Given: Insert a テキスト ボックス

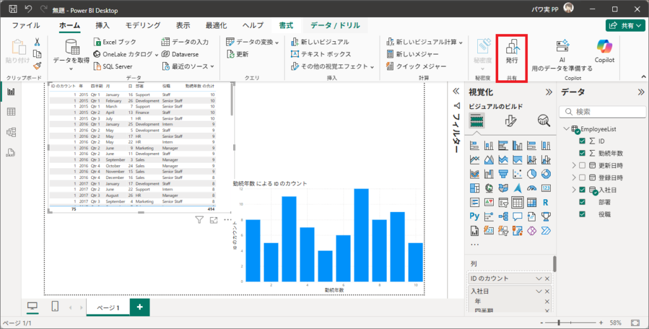Looking at the screenshot, I should 321,54.
